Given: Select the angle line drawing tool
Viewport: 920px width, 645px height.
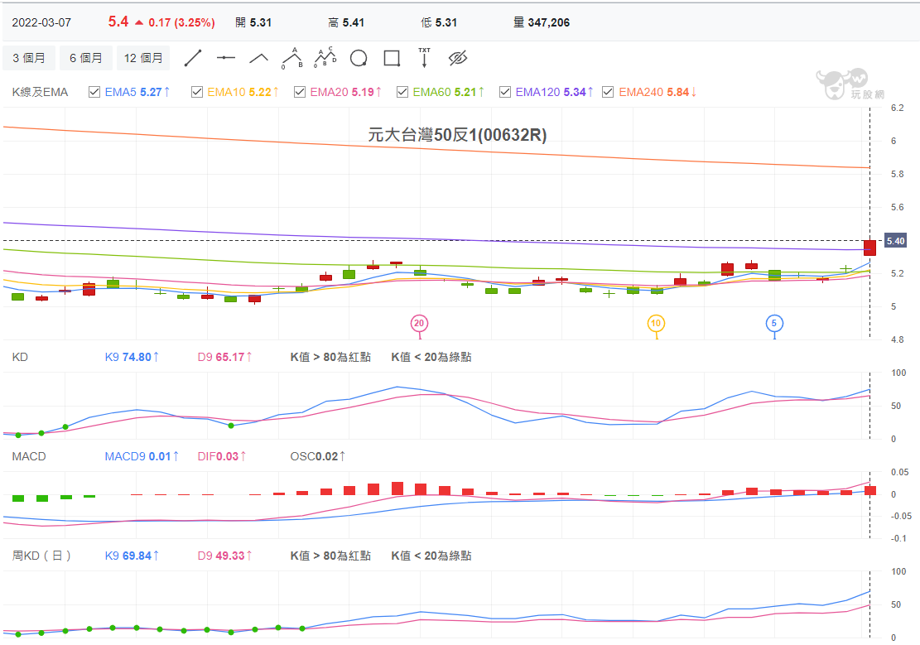Looking at the screenshot, I should 258,58.
